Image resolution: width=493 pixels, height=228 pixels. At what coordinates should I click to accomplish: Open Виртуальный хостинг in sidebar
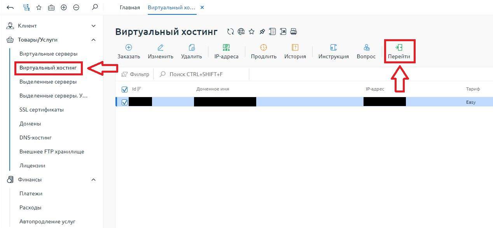(49, 68)
